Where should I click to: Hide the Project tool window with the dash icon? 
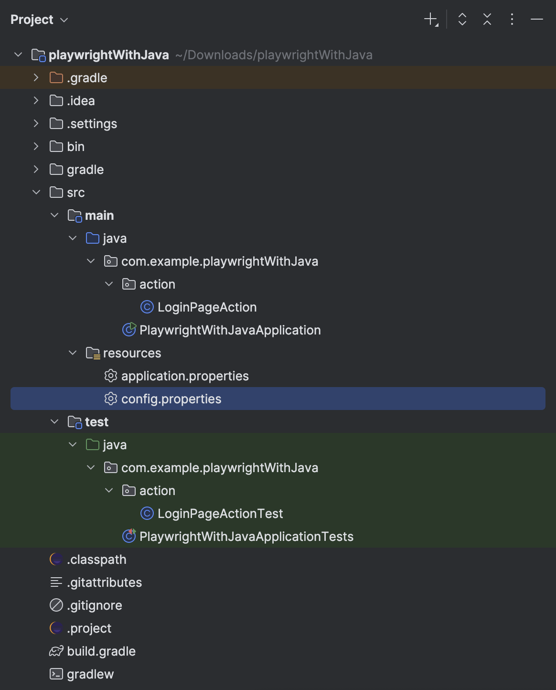536,20
